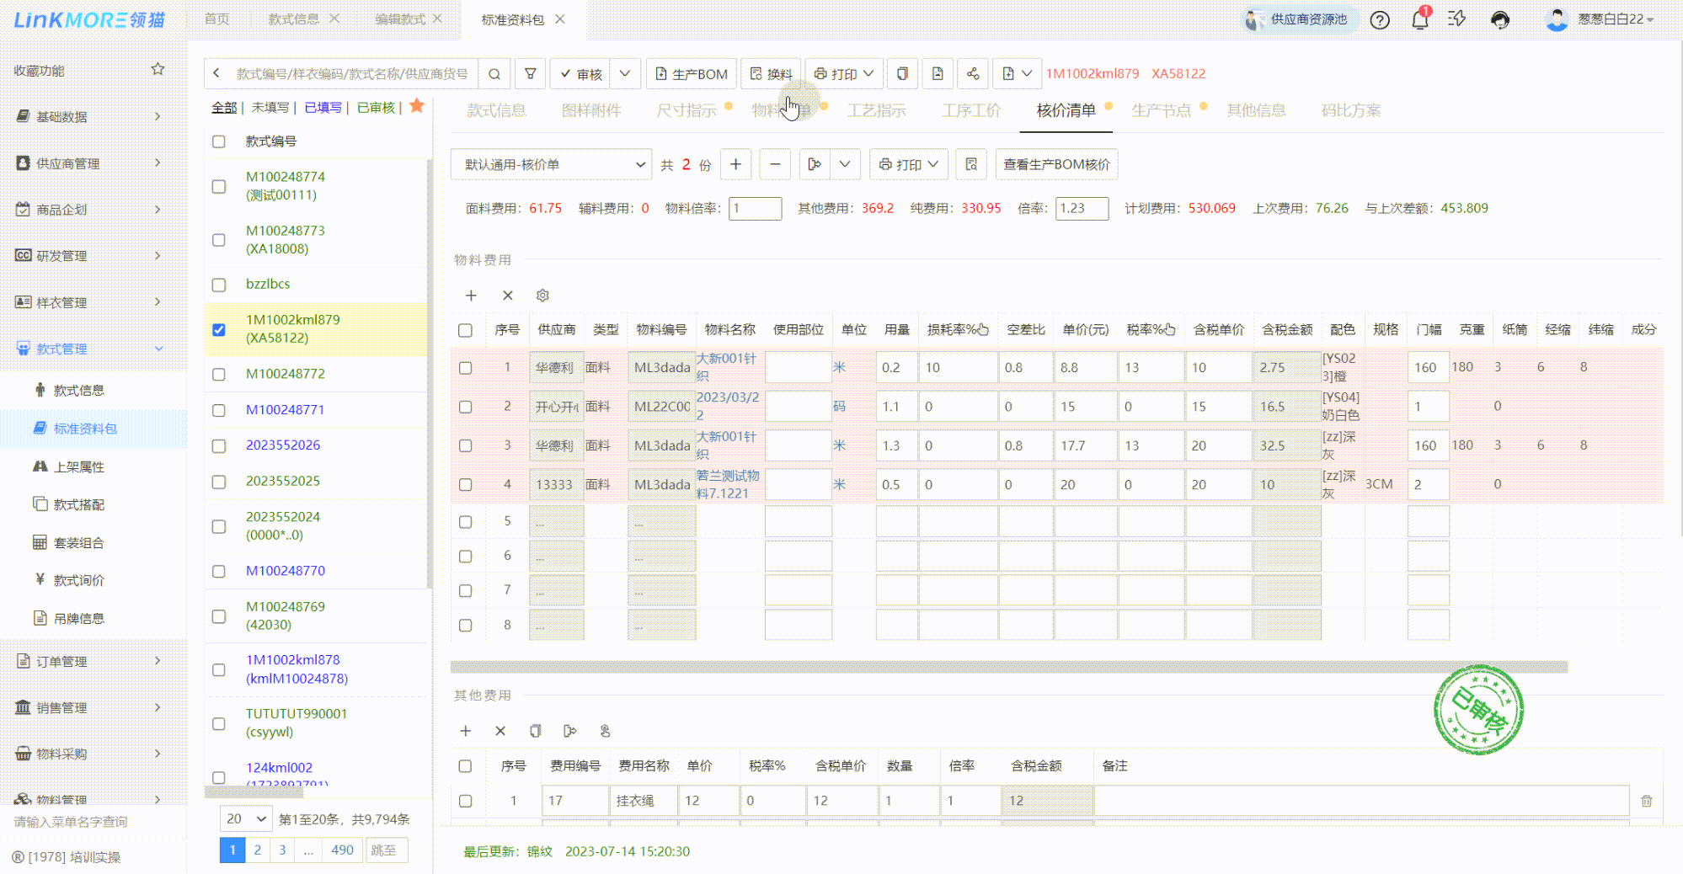Open the filter funnel icon

531,74
